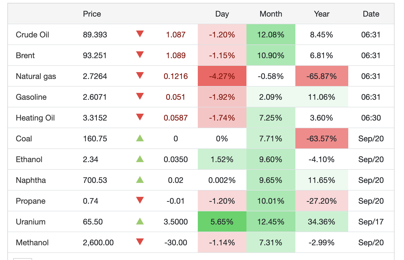This screenshot has height=260, width=404.
Task: Sort by the Month column header
Action: click(271, 14)
